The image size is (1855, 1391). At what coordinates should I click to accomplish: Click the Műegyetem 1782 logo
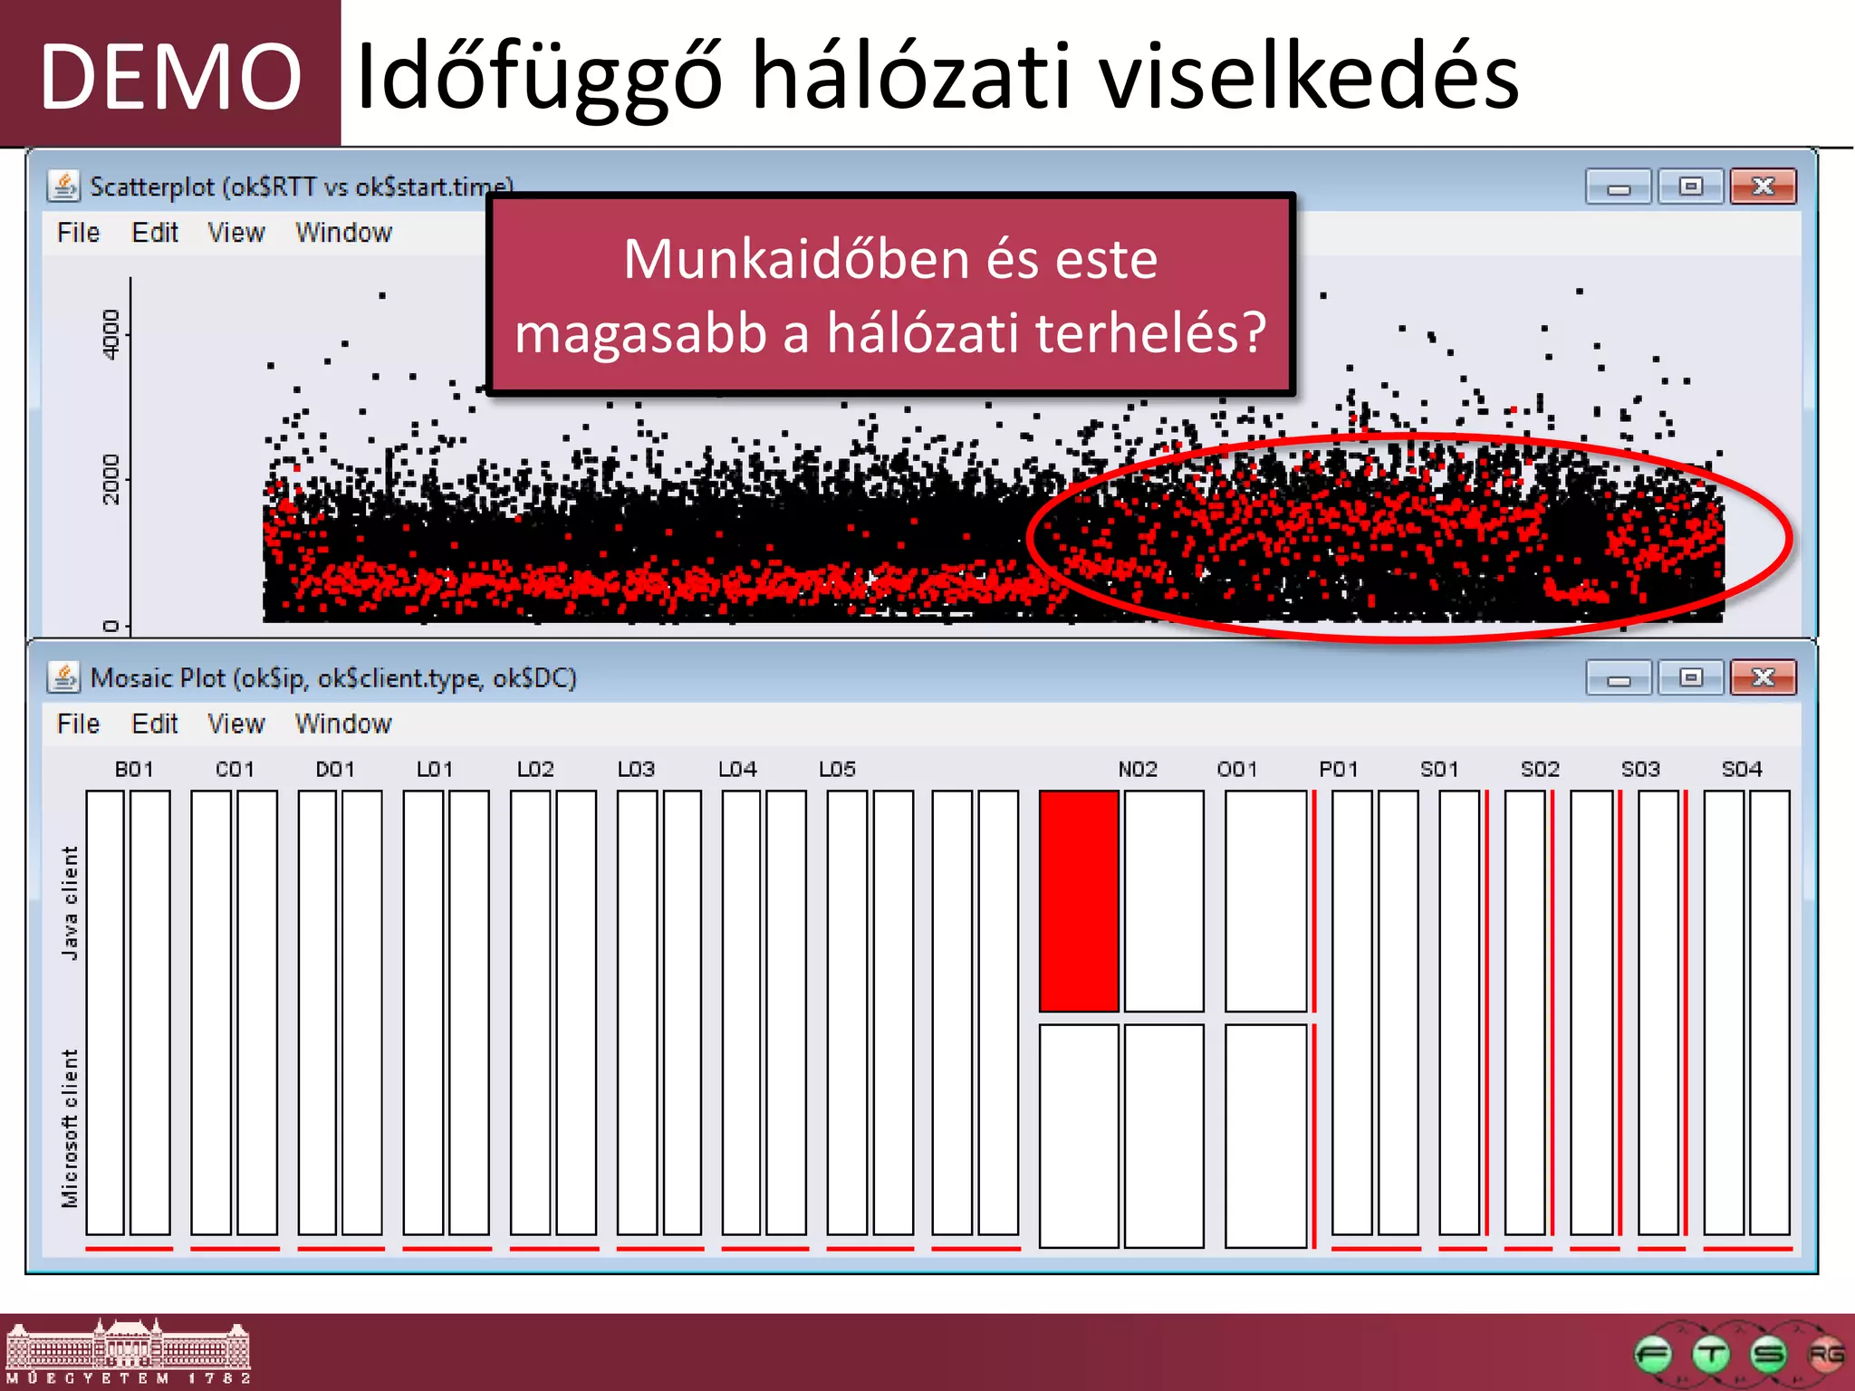128,1351
